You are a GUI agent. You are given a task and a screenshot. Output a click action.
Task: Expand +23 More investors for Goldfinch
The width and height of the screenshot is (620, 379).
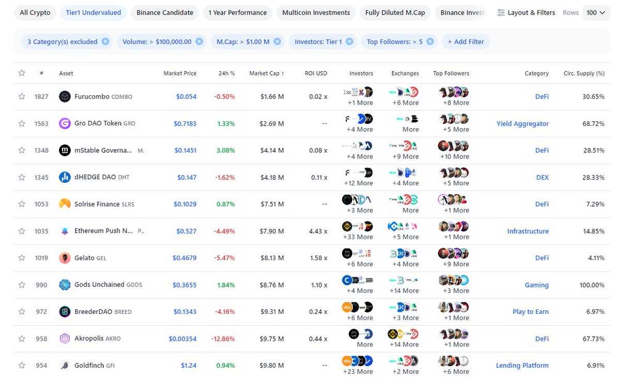(x=358, y=371)
